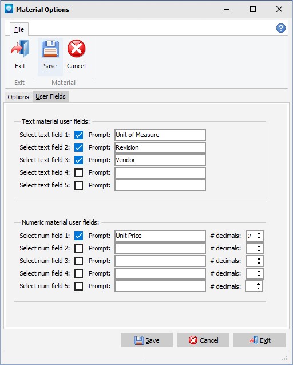Click the Vendor prompt text field

point(160,160)
